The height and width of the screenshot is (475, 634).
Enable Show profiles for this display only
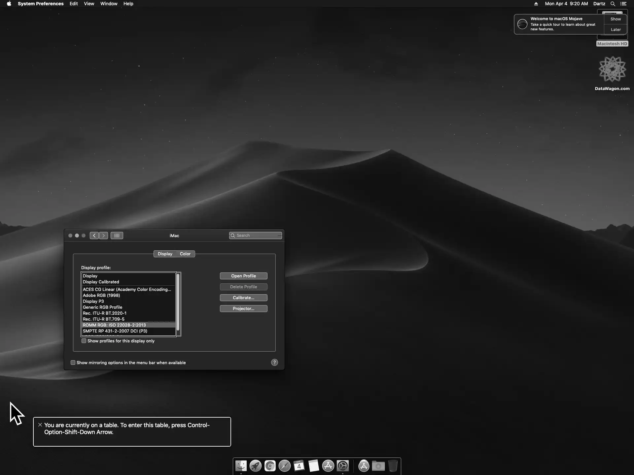coord(84,341)
